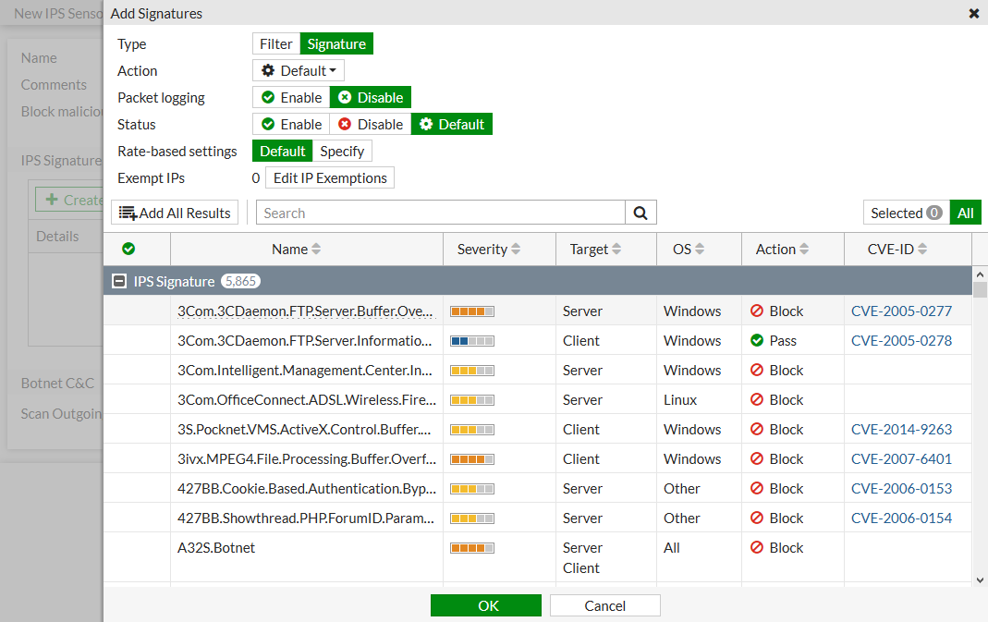Click into the signature Search field
This screenshot has width=988, height=622.
click(x=440, y=213)
